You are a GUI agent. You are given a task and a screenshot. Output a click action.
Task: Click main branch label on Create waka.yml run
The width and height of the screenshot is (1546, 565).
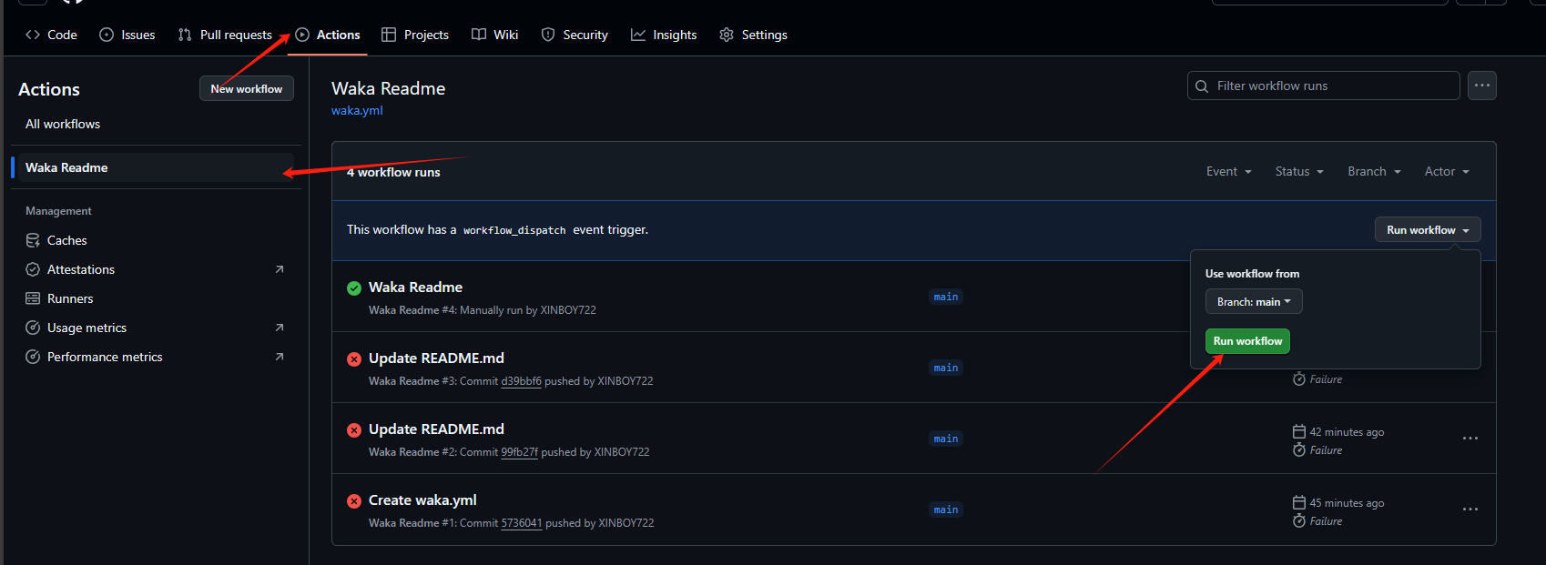[946, 510]
